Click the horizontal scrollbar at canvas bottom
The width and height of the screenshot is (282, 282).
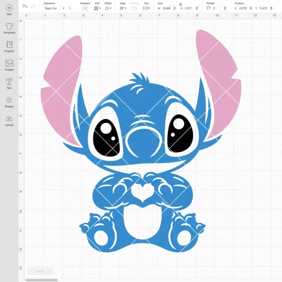click(x=42, y=280)
